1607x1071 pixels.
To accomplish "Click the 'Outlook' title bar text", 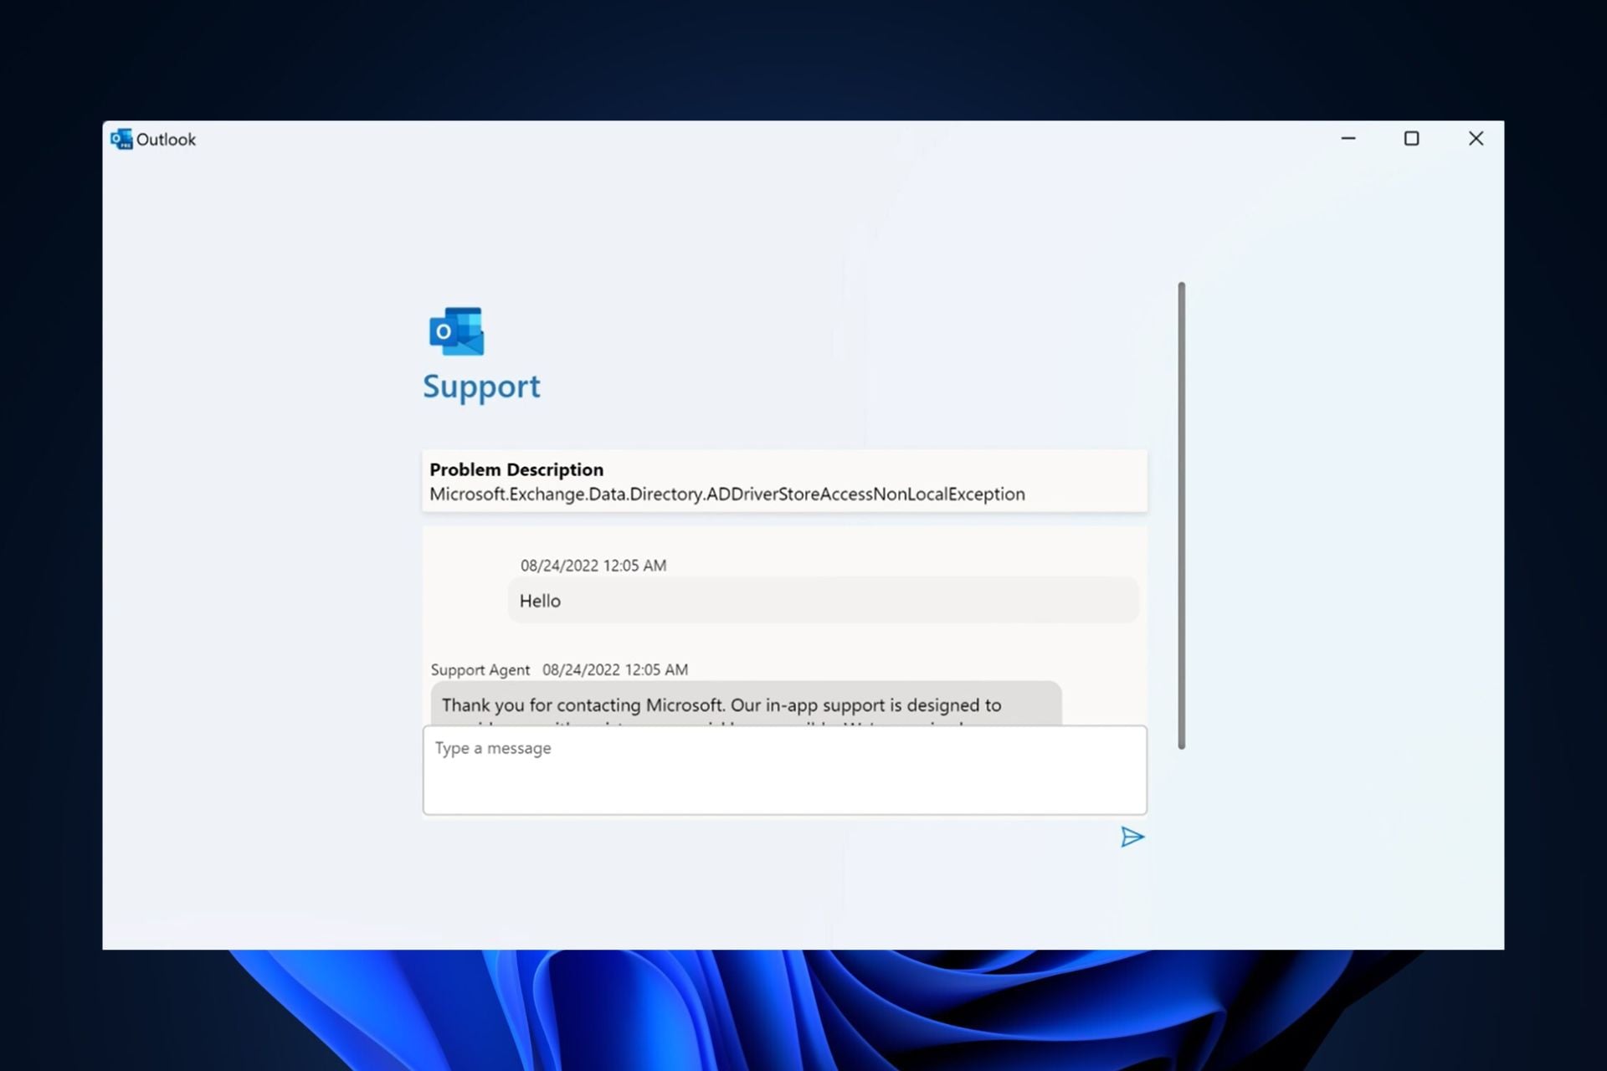I will tap(166, 140).
